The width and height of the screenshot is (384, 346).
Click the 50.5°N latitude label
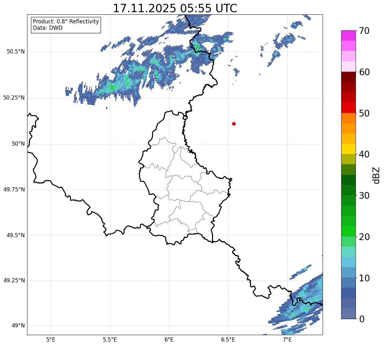16,52
